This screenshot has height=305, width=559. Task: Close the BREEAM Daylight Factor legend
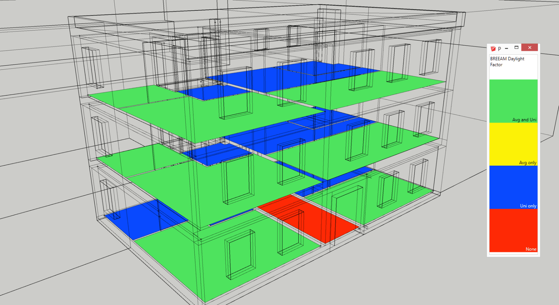click(x=530, y=48)
